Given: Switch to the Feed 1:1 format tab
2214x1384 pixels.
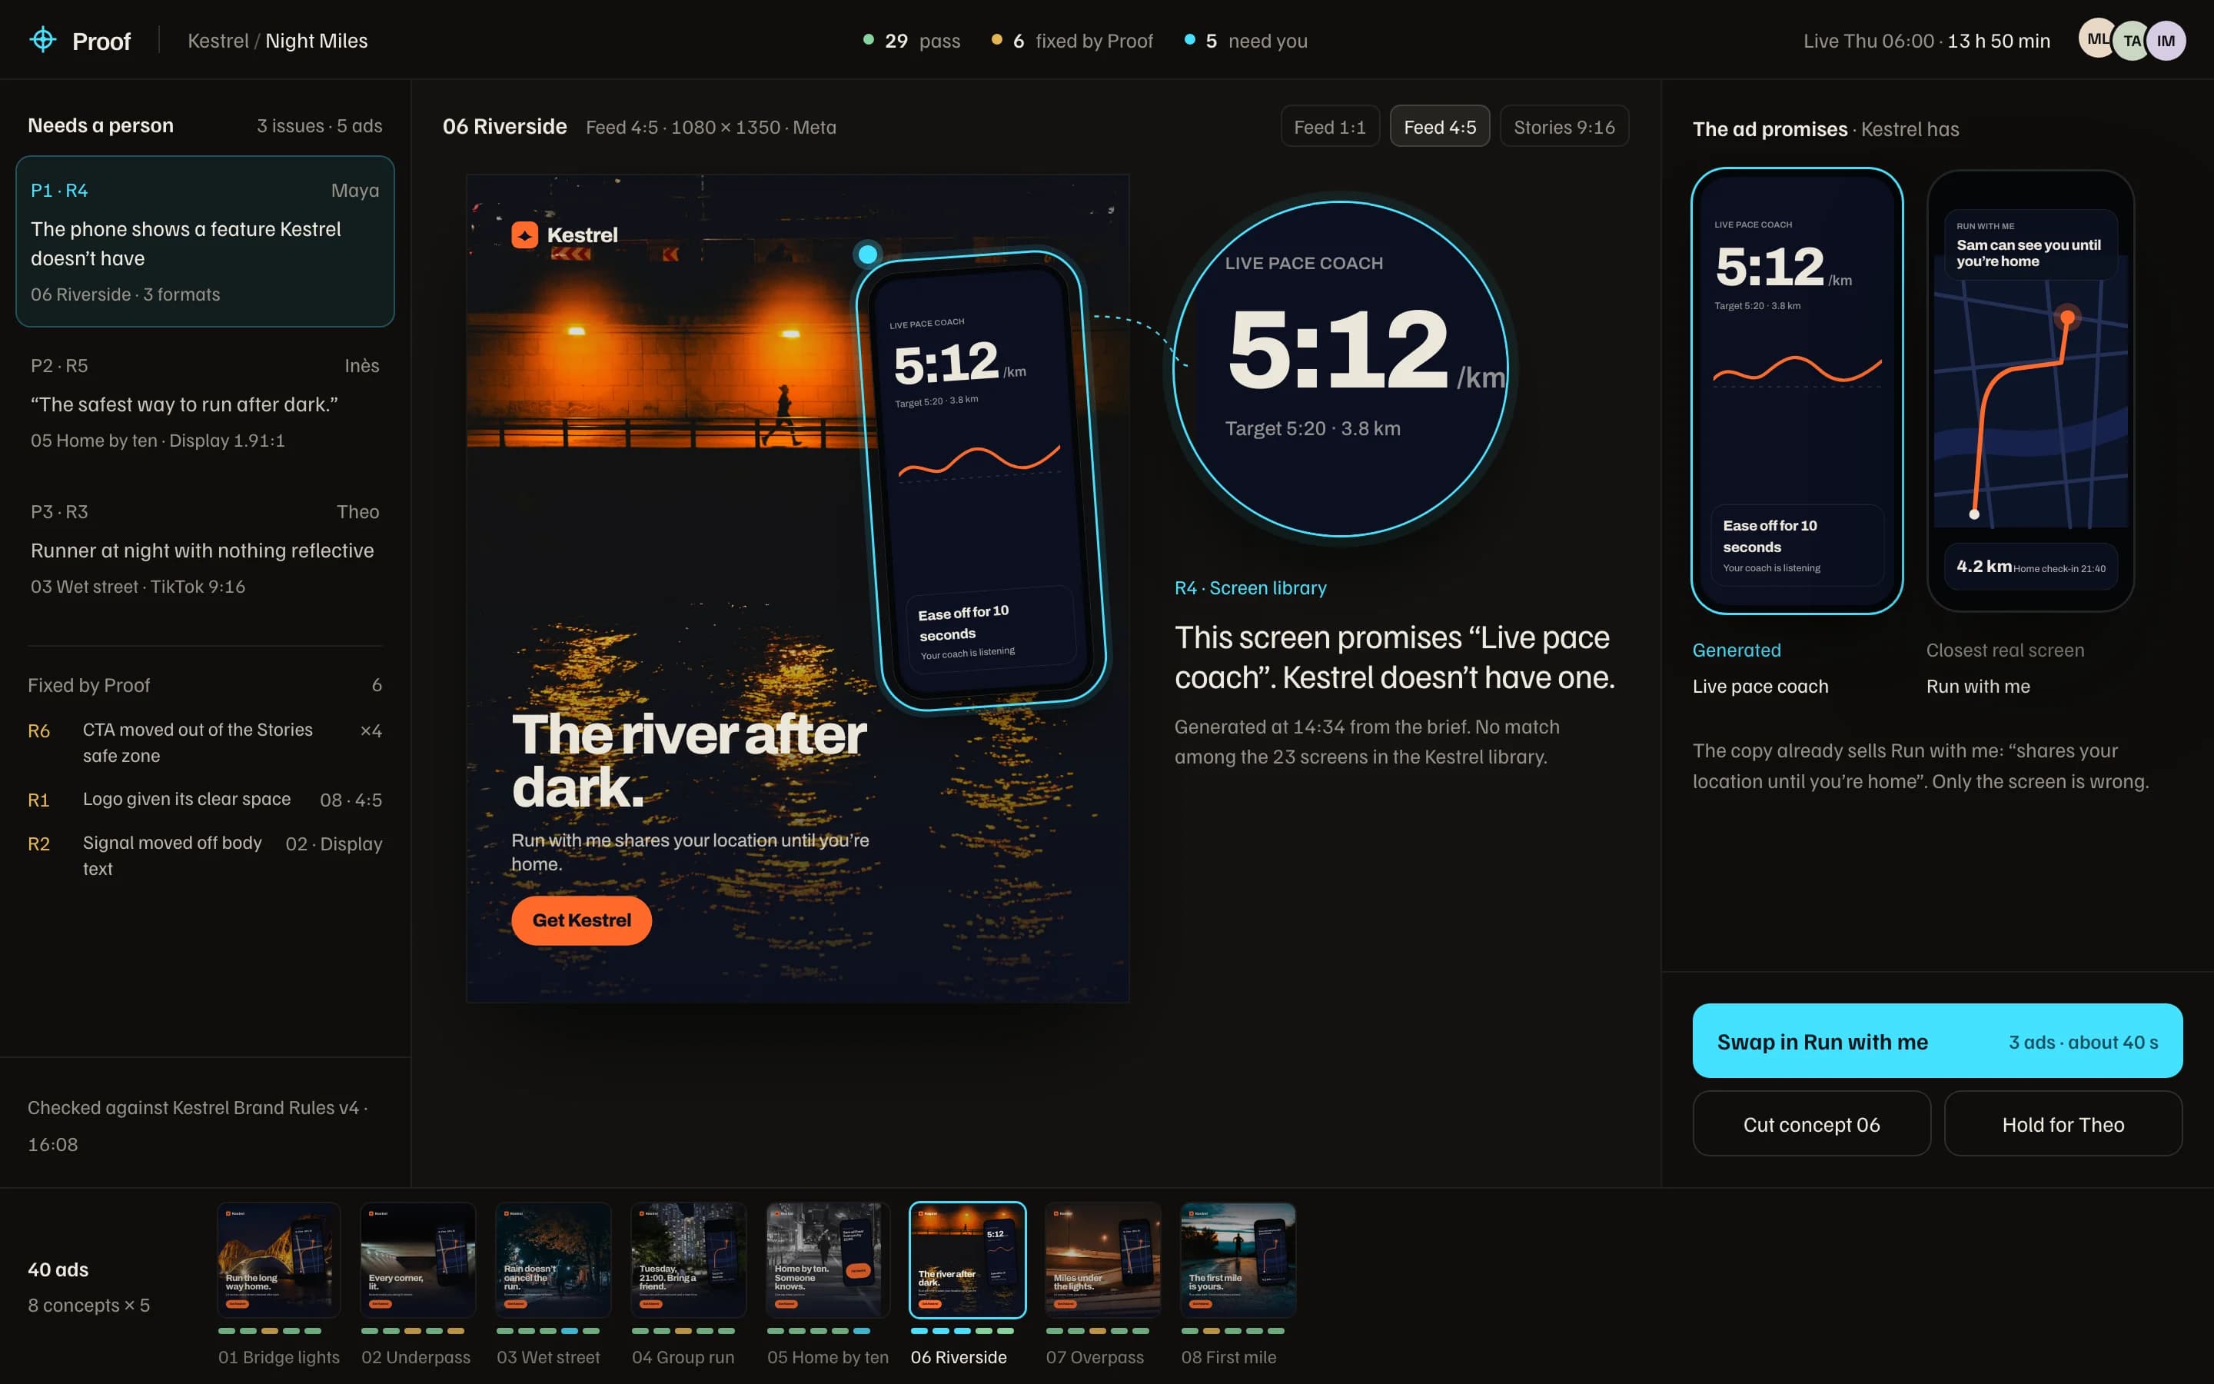Looking at the screenshot, I should (1329, 126).
